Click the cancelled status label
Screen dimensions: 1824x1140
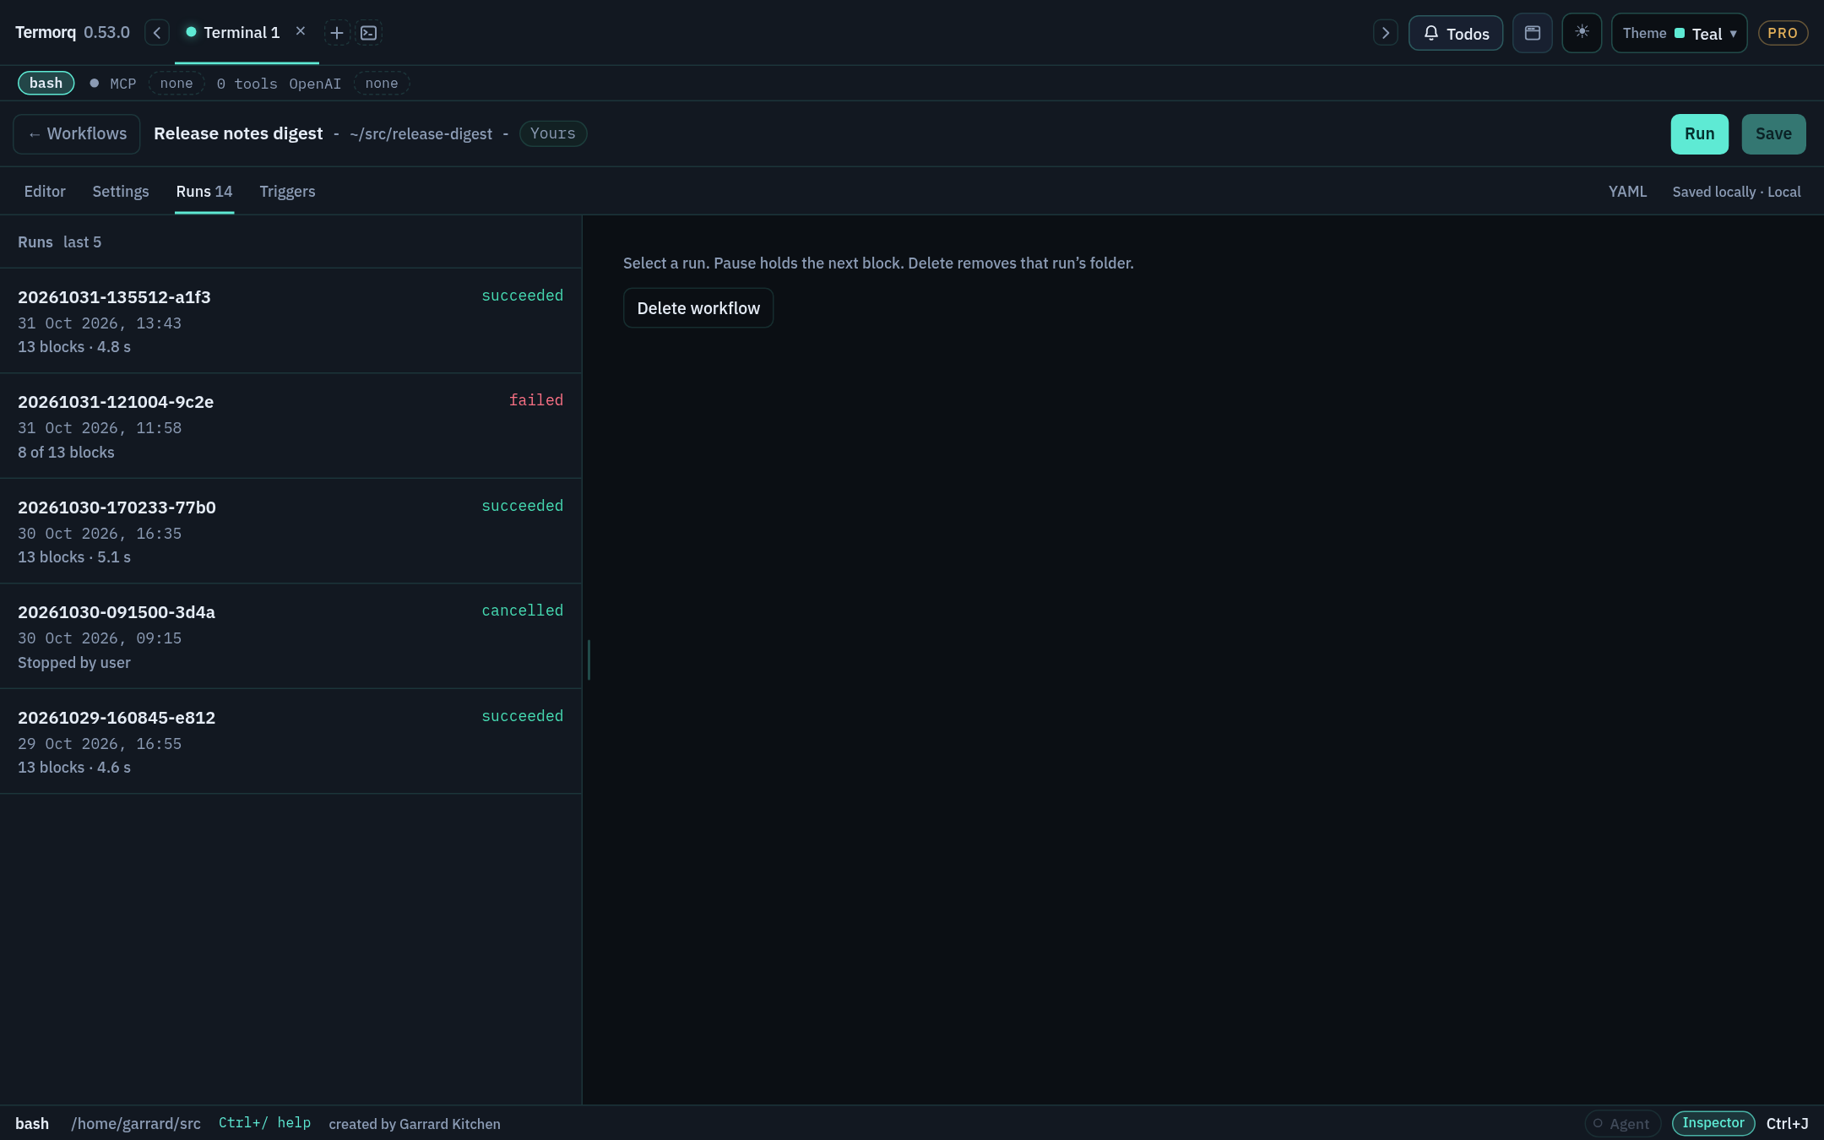tap(523, 611)
